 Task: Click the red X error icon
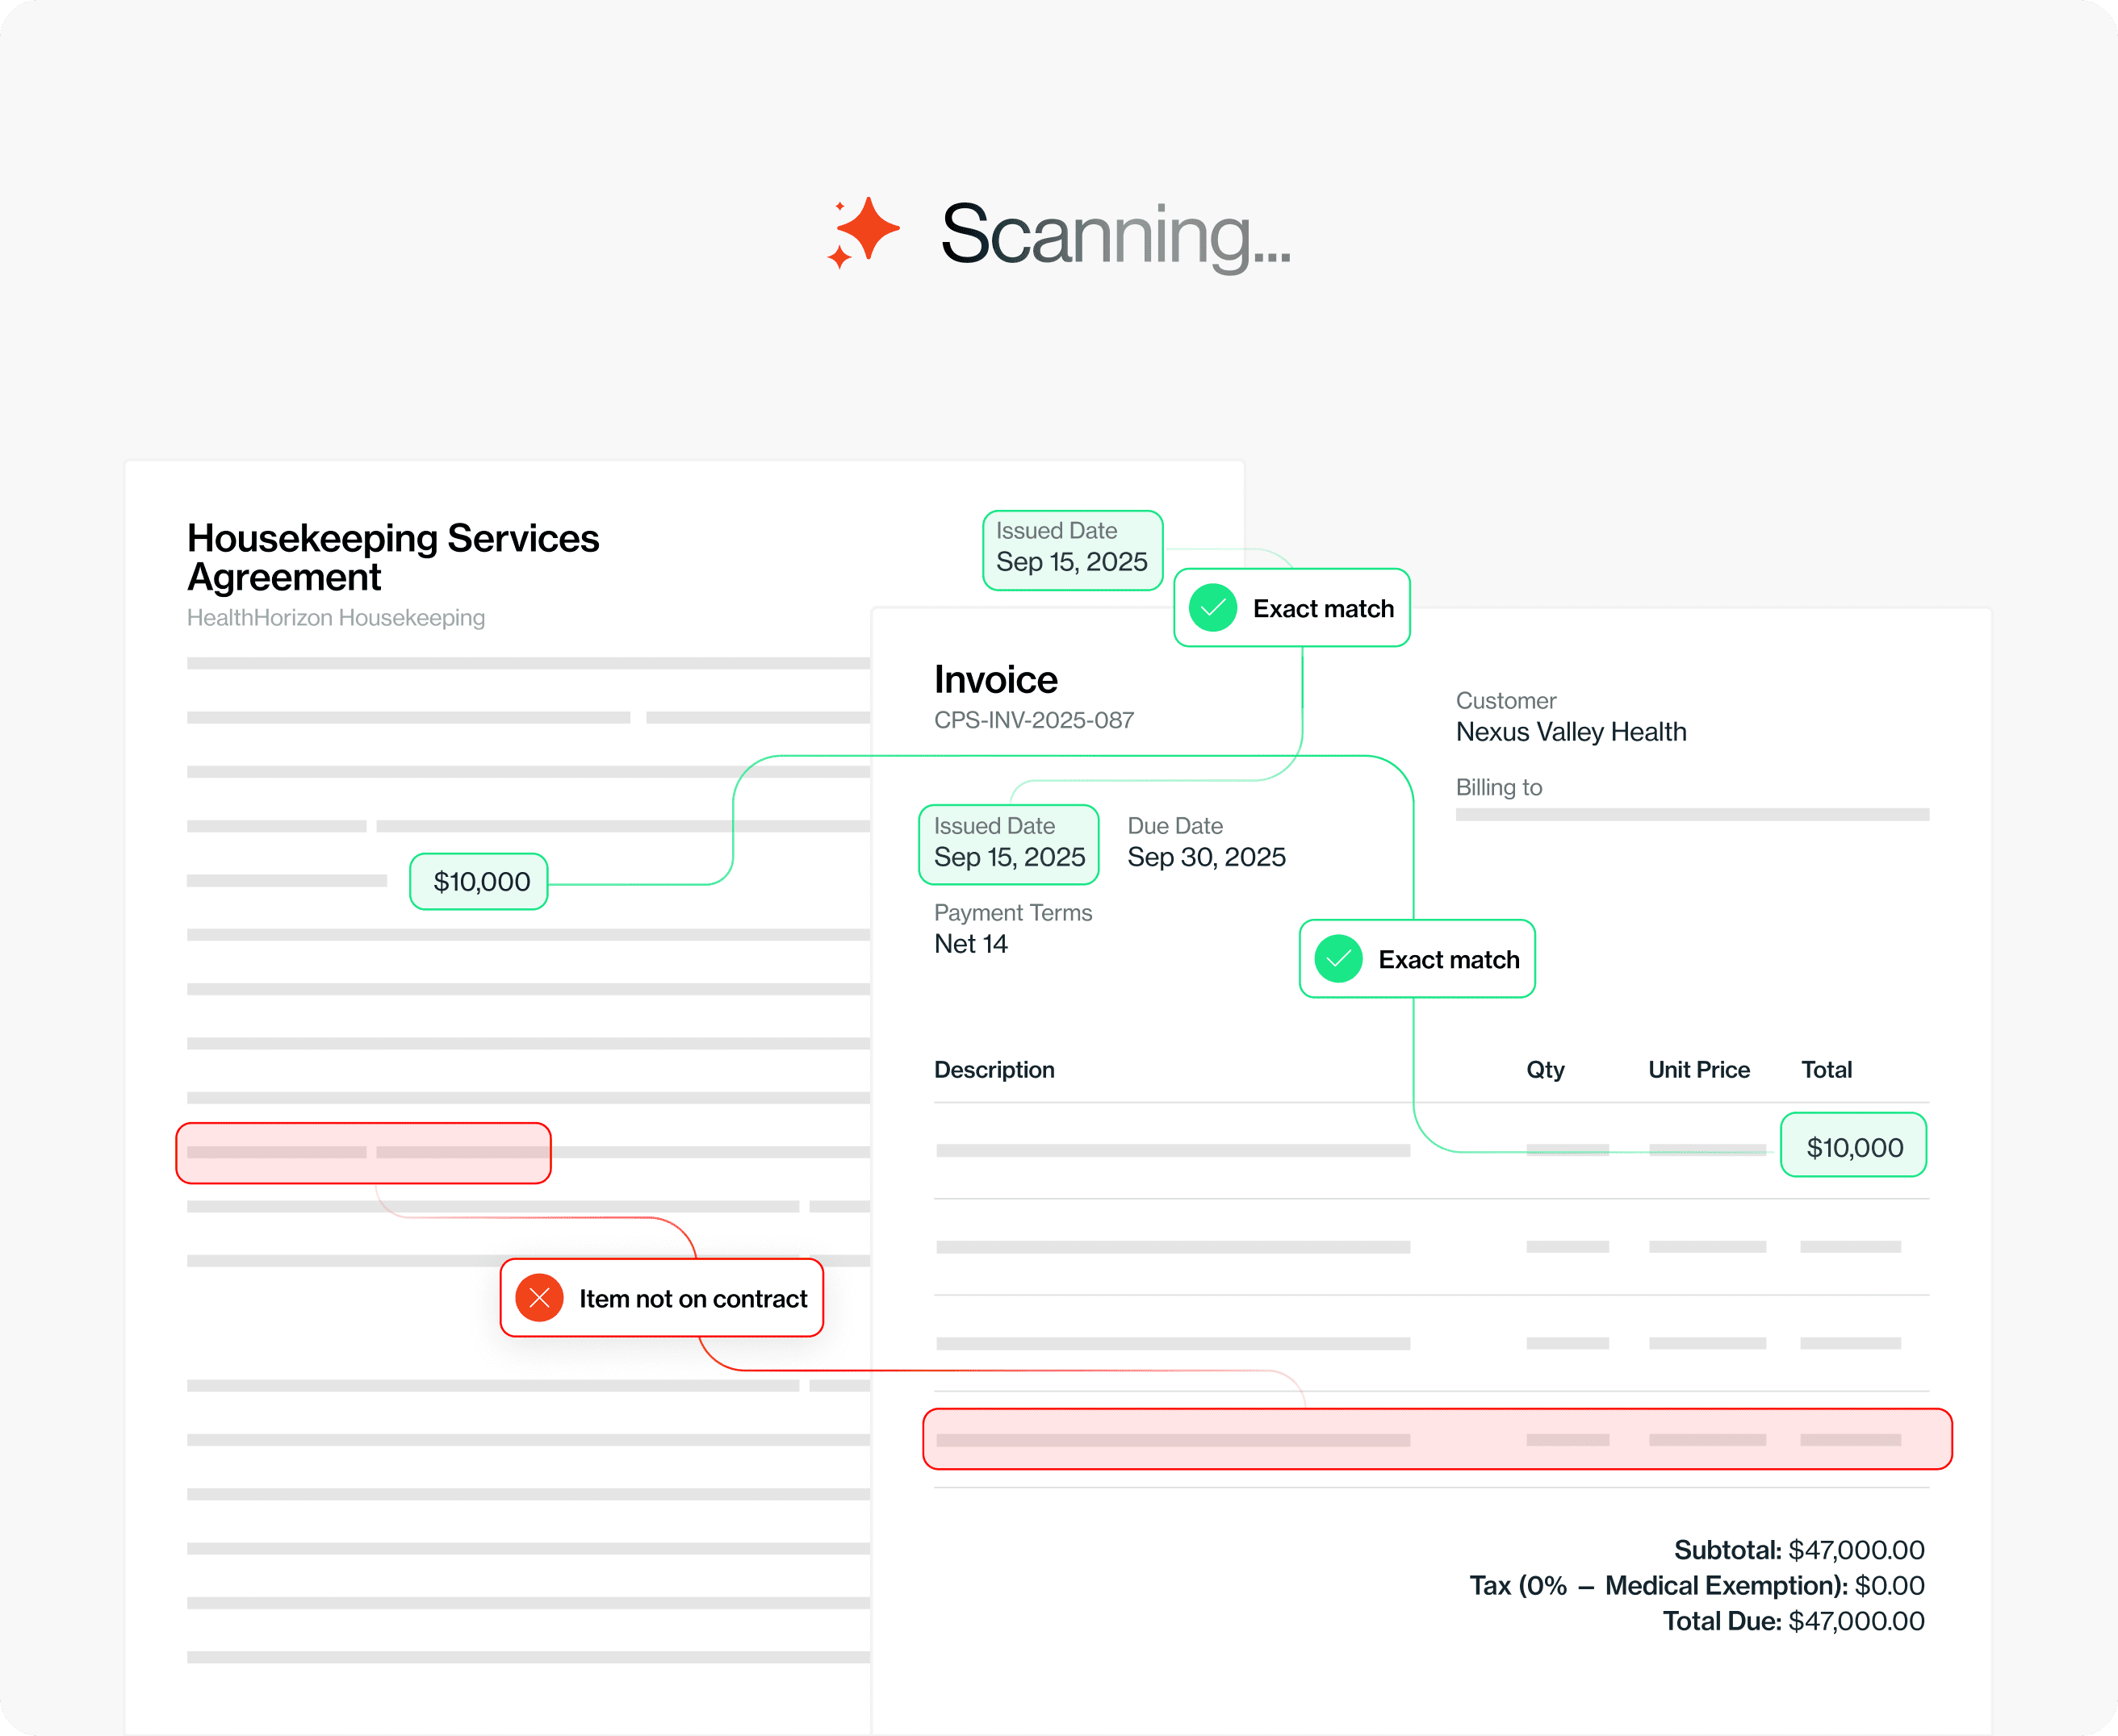539,1298
